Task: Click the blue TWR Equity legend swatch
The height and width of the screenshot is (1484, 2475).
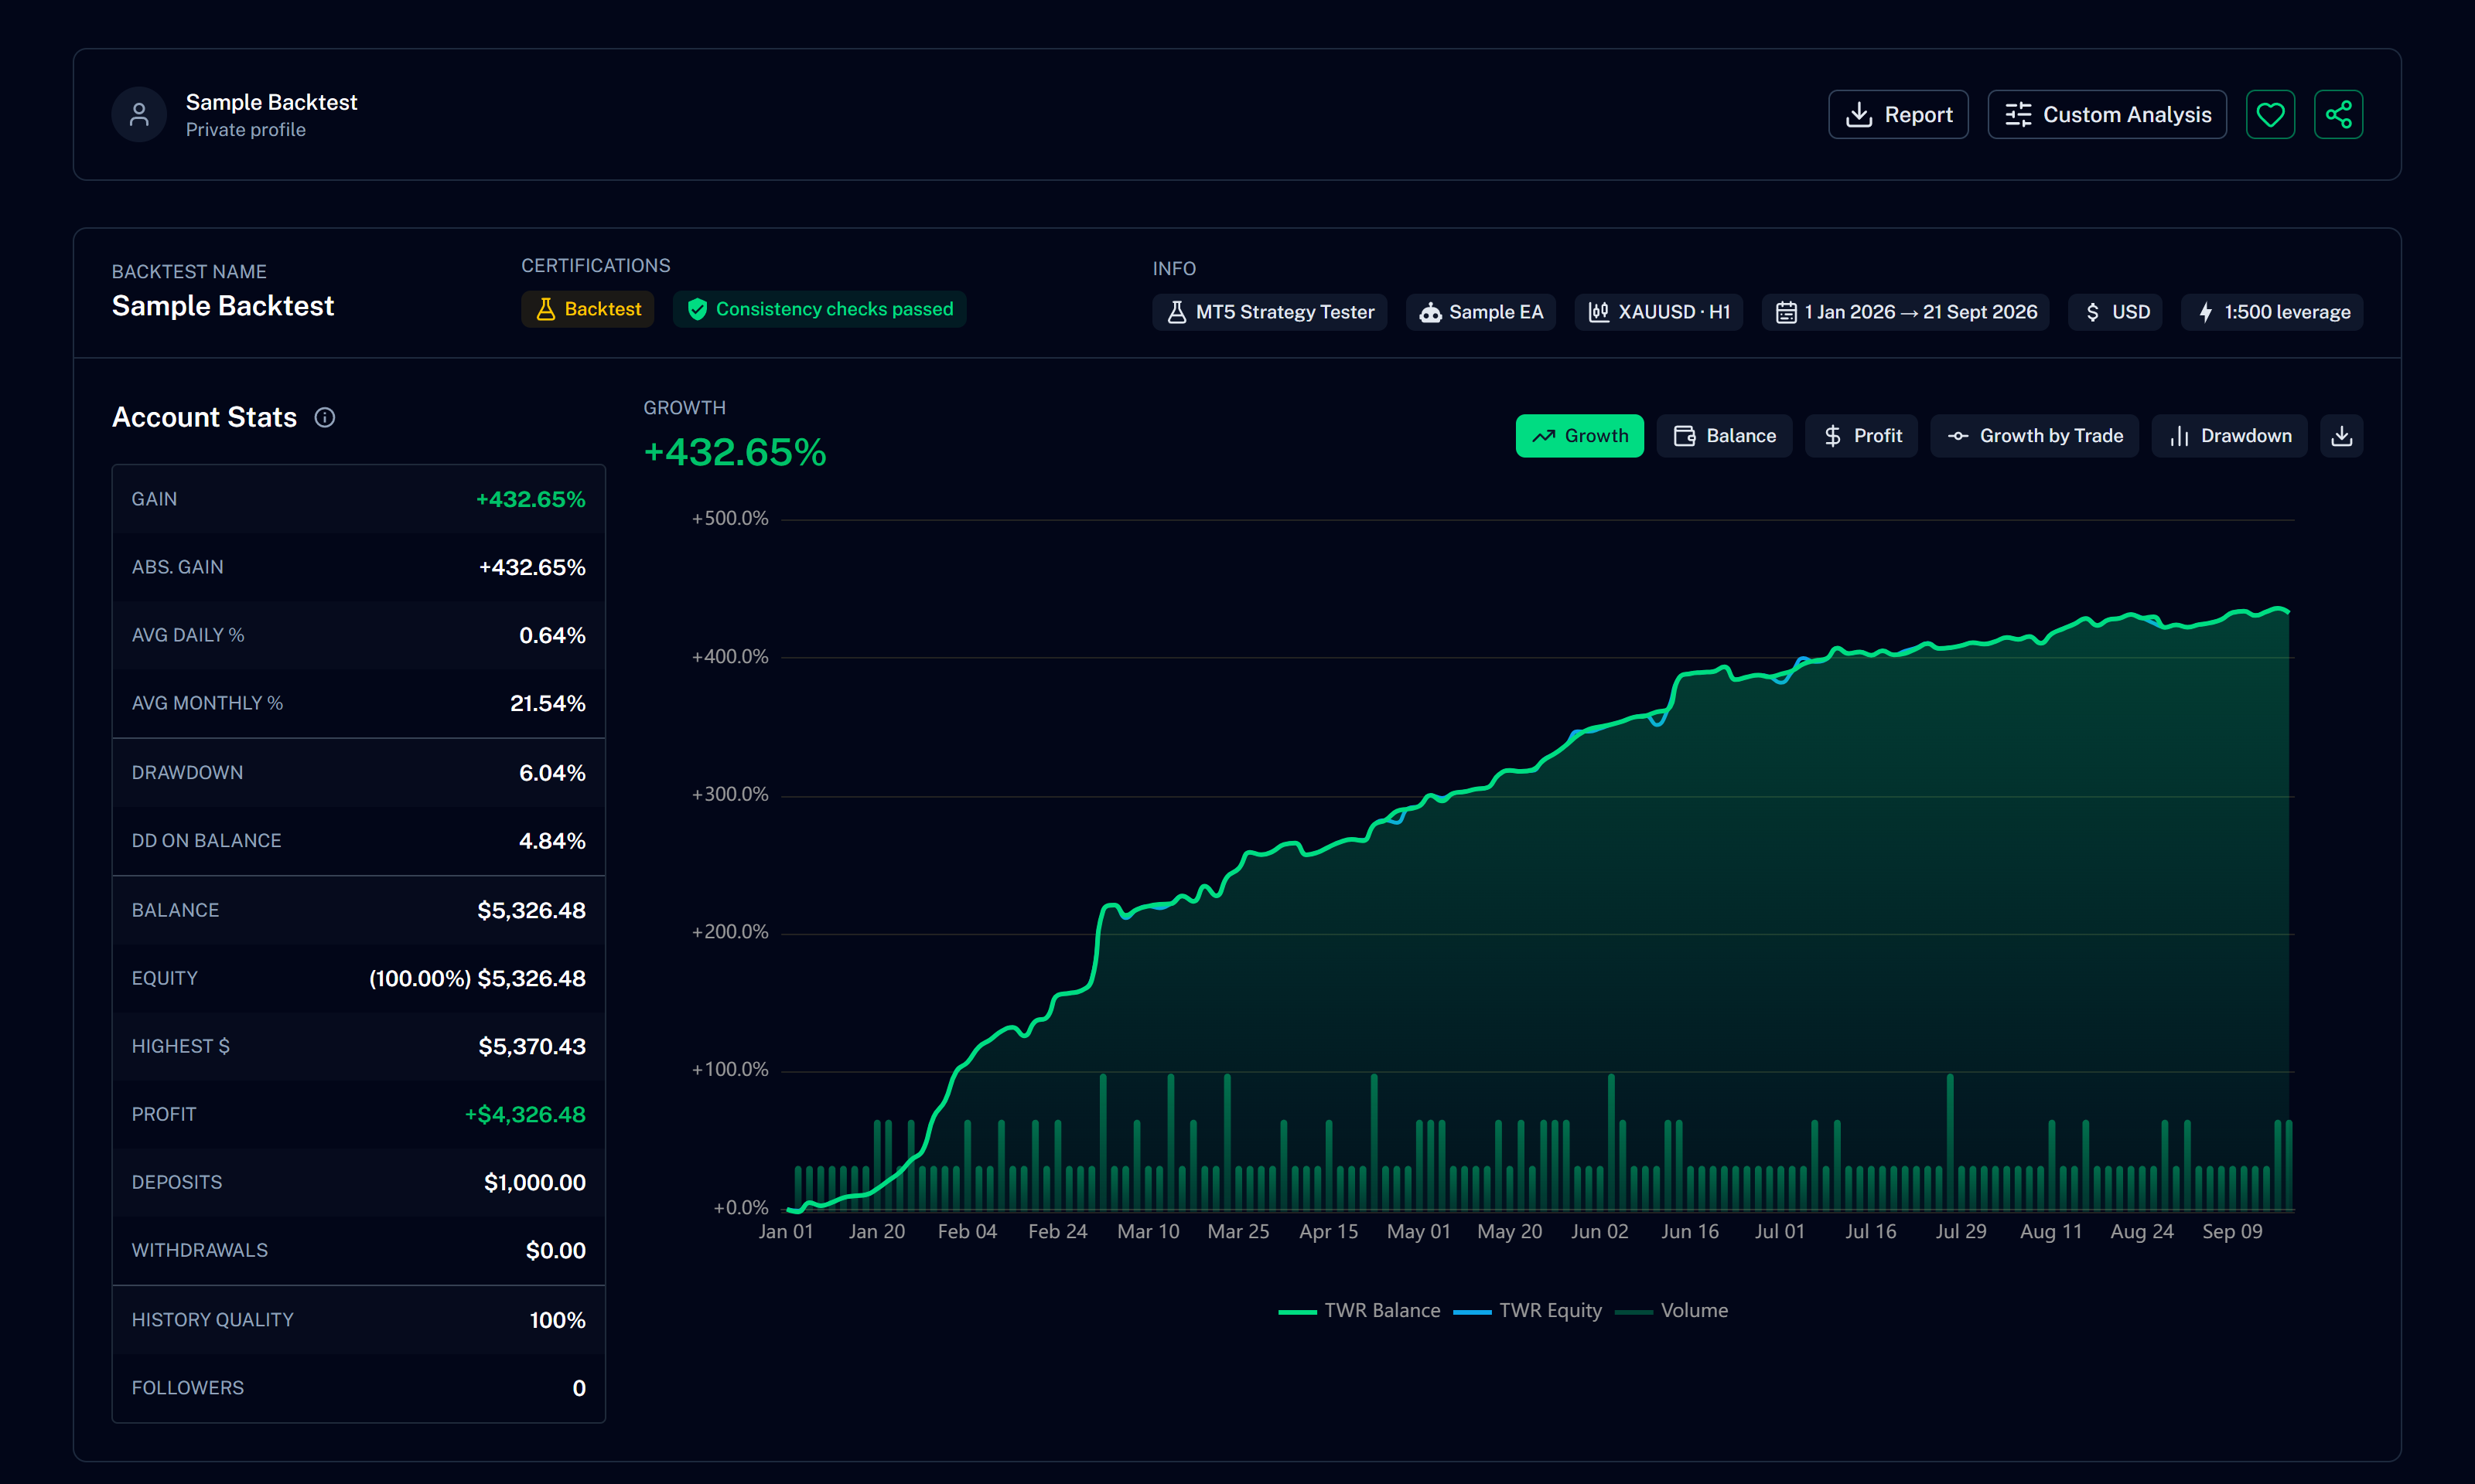Action: 1473,1312
